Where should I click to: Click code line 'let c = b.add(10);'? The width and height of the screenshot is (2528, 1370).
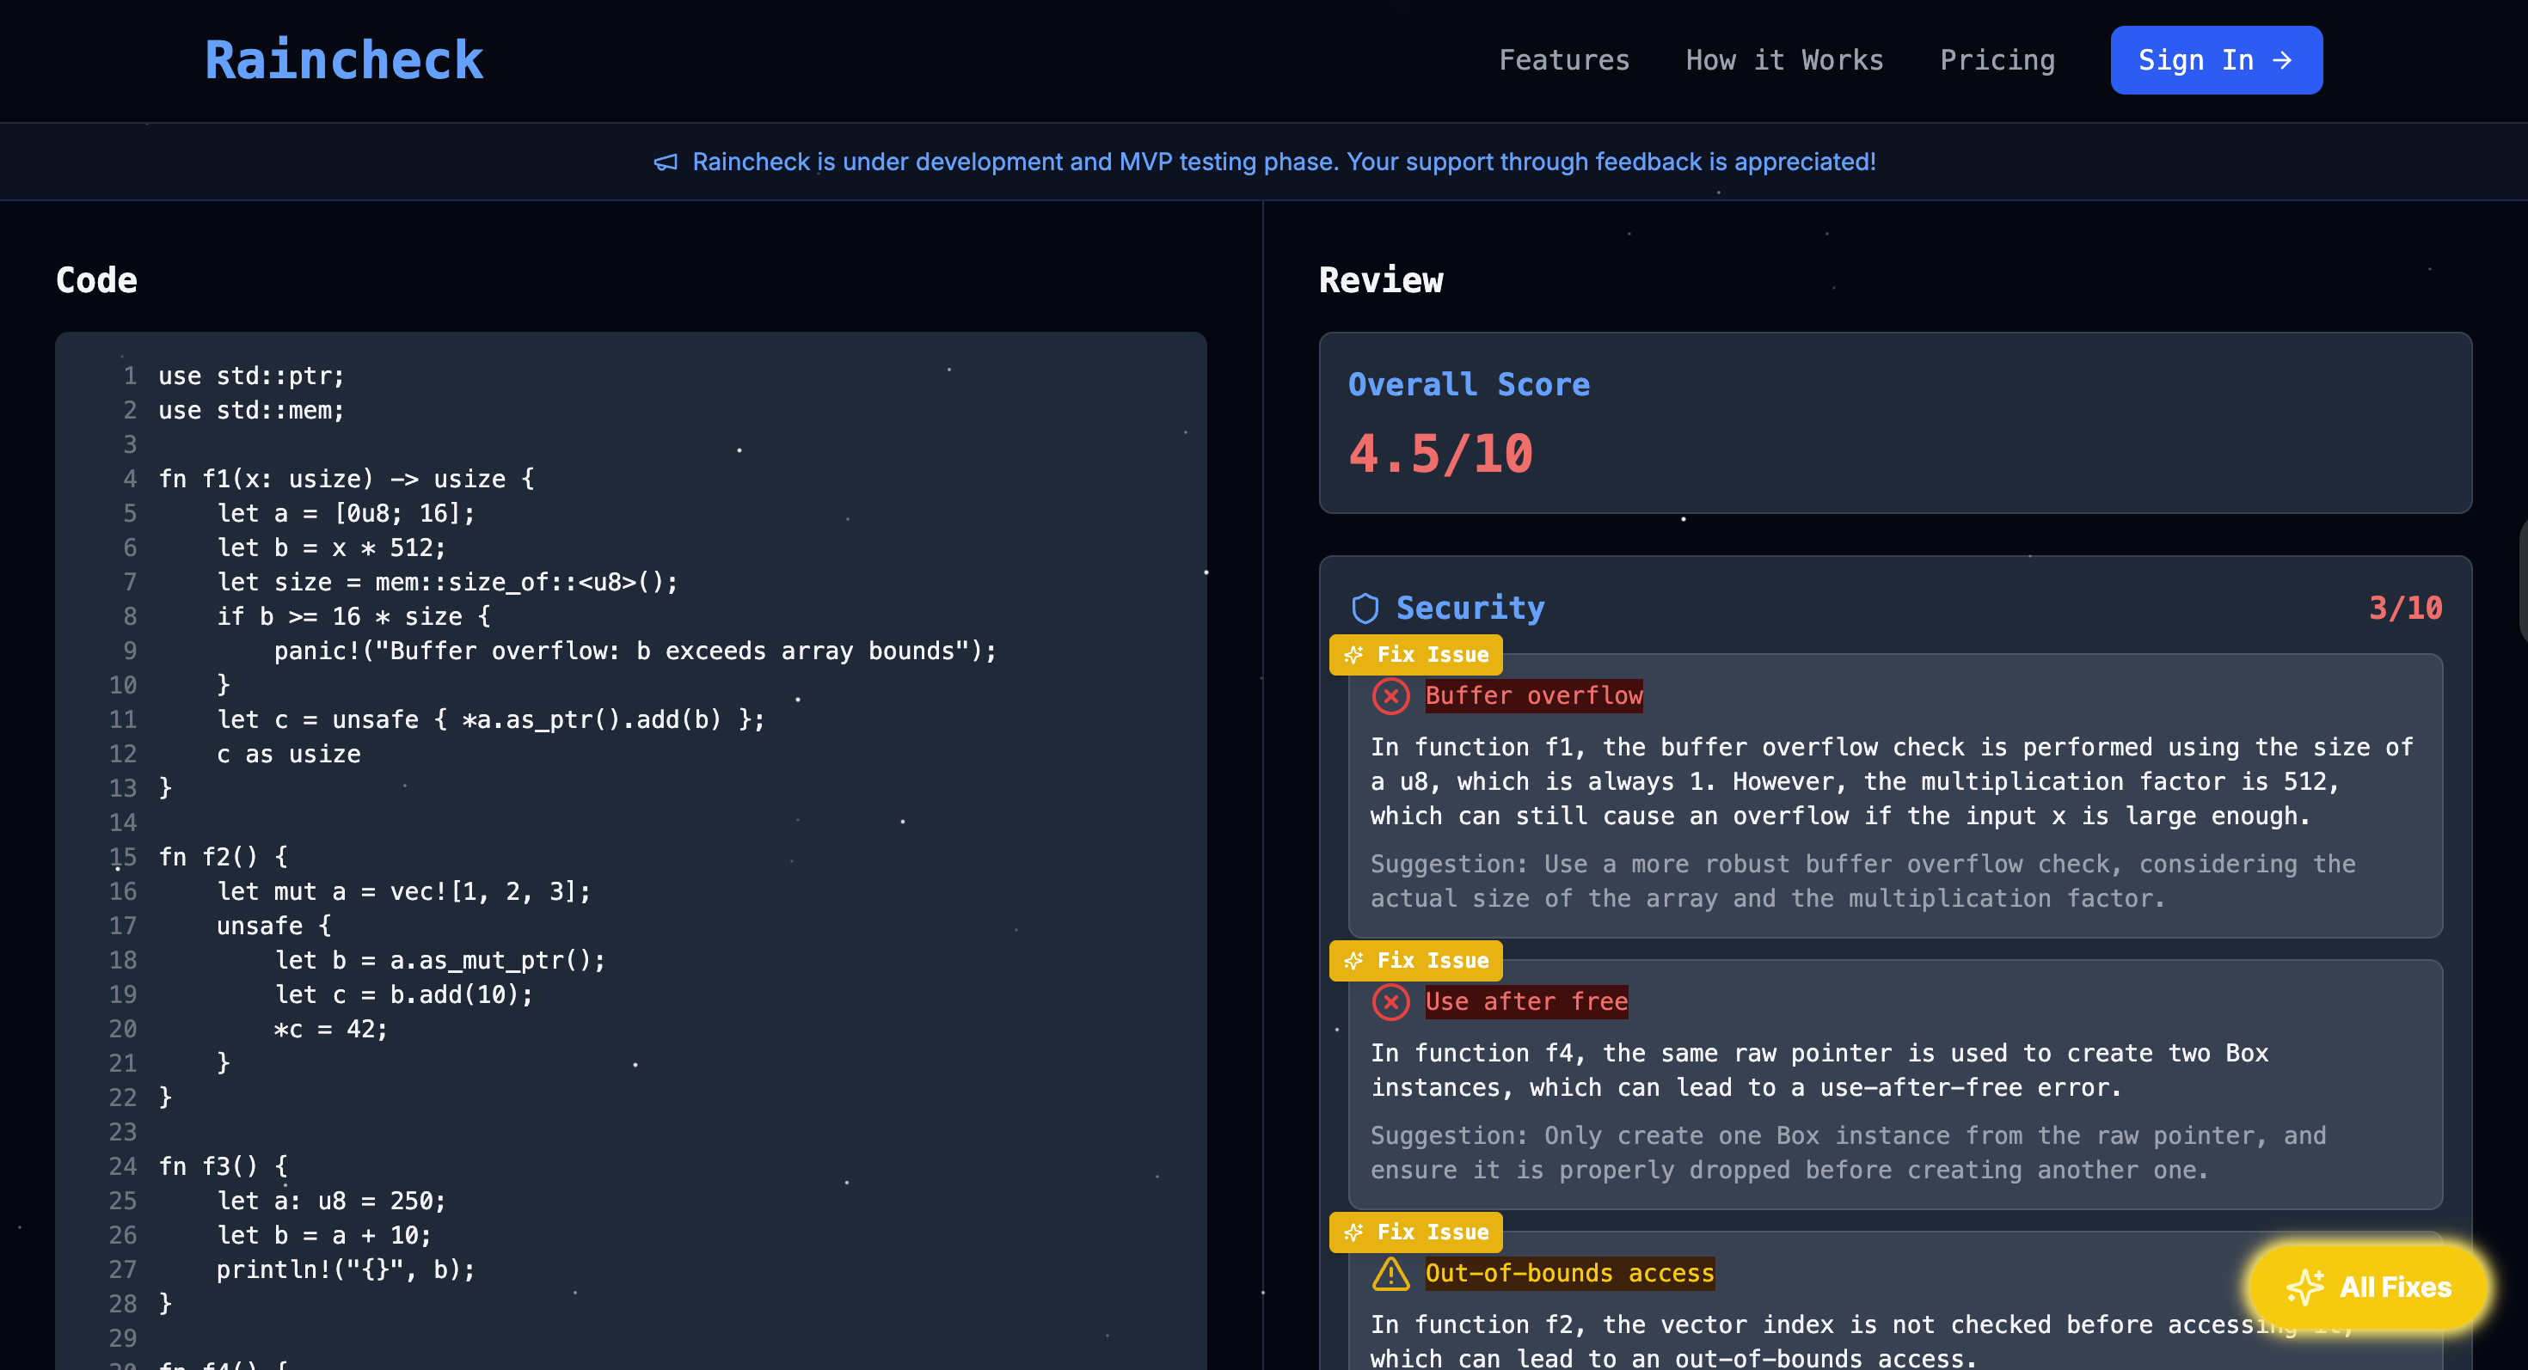click(403, 994)
